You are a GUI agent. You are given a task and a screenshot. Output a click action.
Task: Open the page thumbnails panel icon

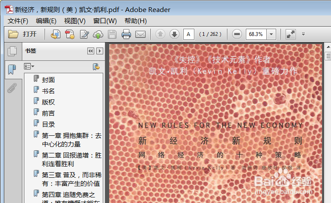(x=12, y=51)
